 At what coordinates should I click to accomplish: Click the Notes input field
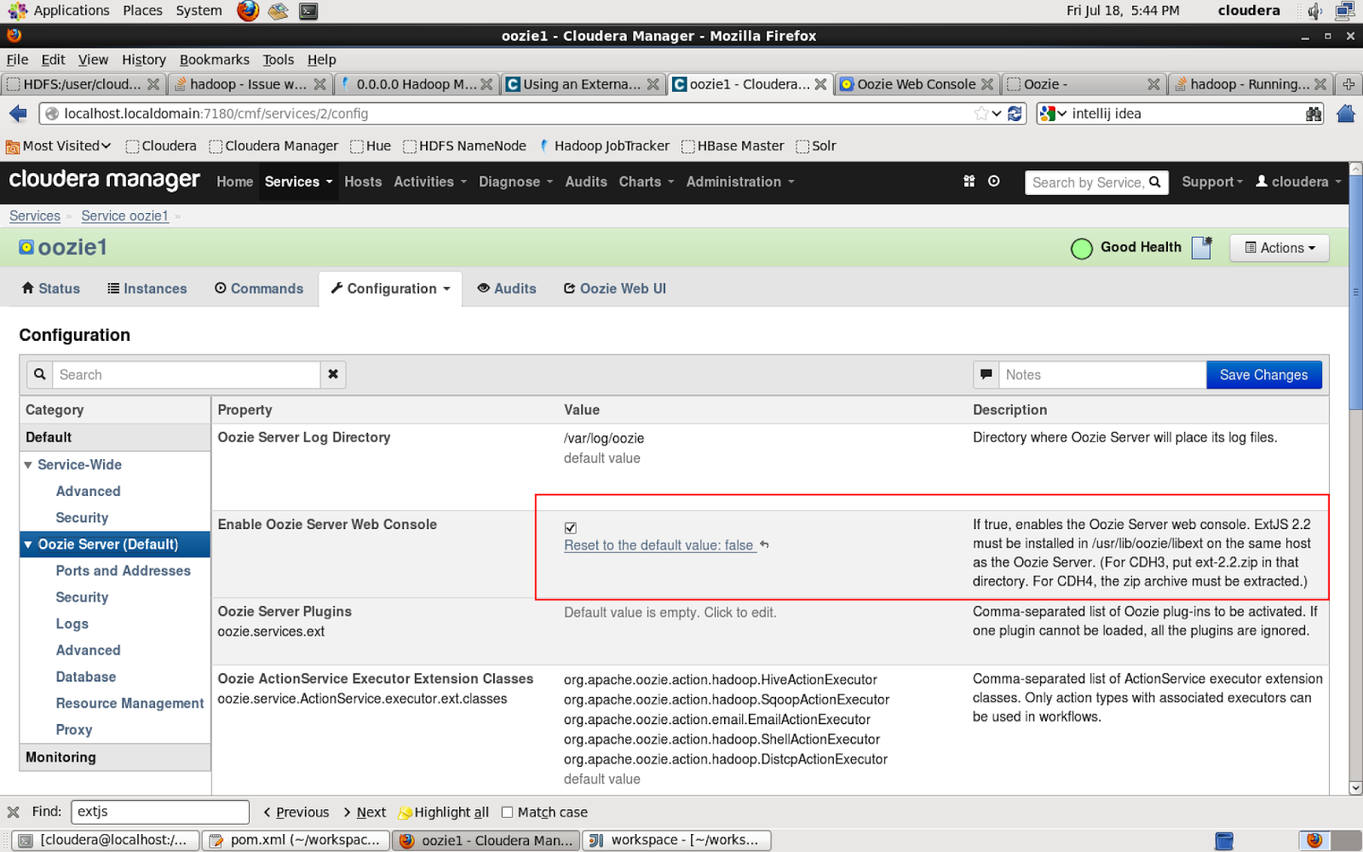click(1102, 375)
